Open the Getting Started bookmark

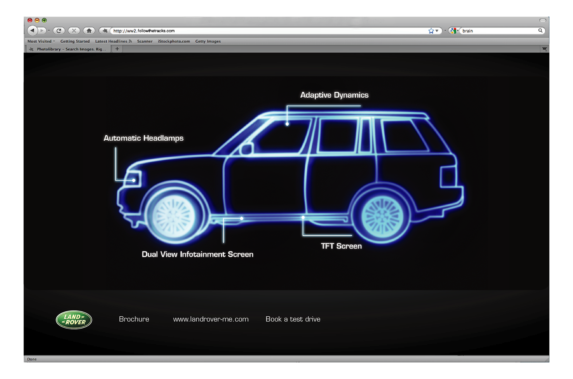pos(75,41)
